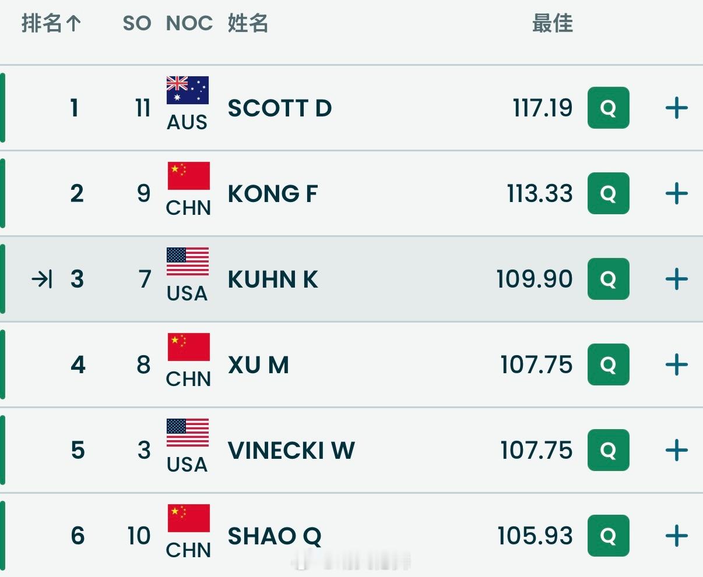Viewport: 703px width, 577px height.
Task: Click the 最佳 column header
Action: [552, 23]
